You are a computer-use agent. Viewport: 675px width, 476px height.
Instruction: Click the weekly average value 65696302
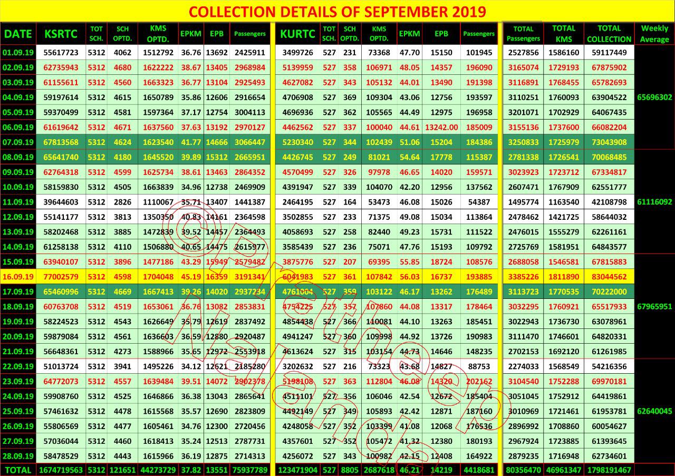[x=654, y=98]
